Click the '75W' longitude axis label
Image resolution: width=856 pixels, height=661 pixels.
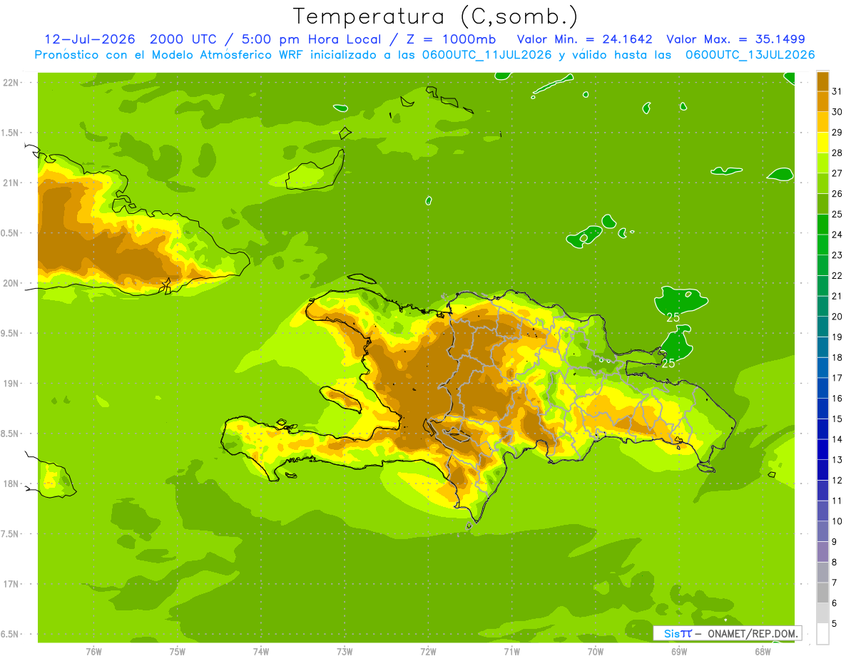(177, 651)
